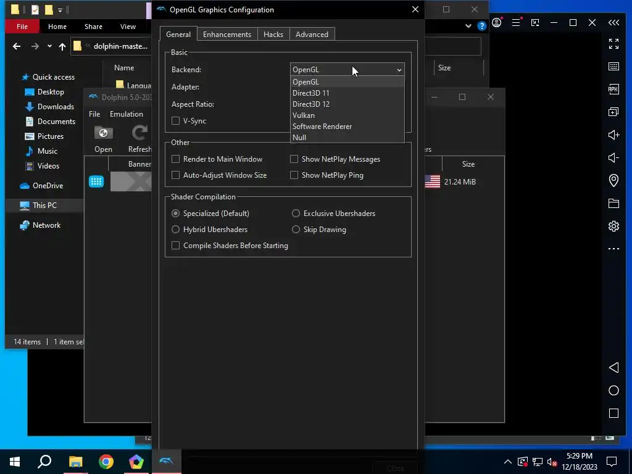Open the View ribbon tab in Explorer
This screenshot has width=632, height=474.
(128, 27)
